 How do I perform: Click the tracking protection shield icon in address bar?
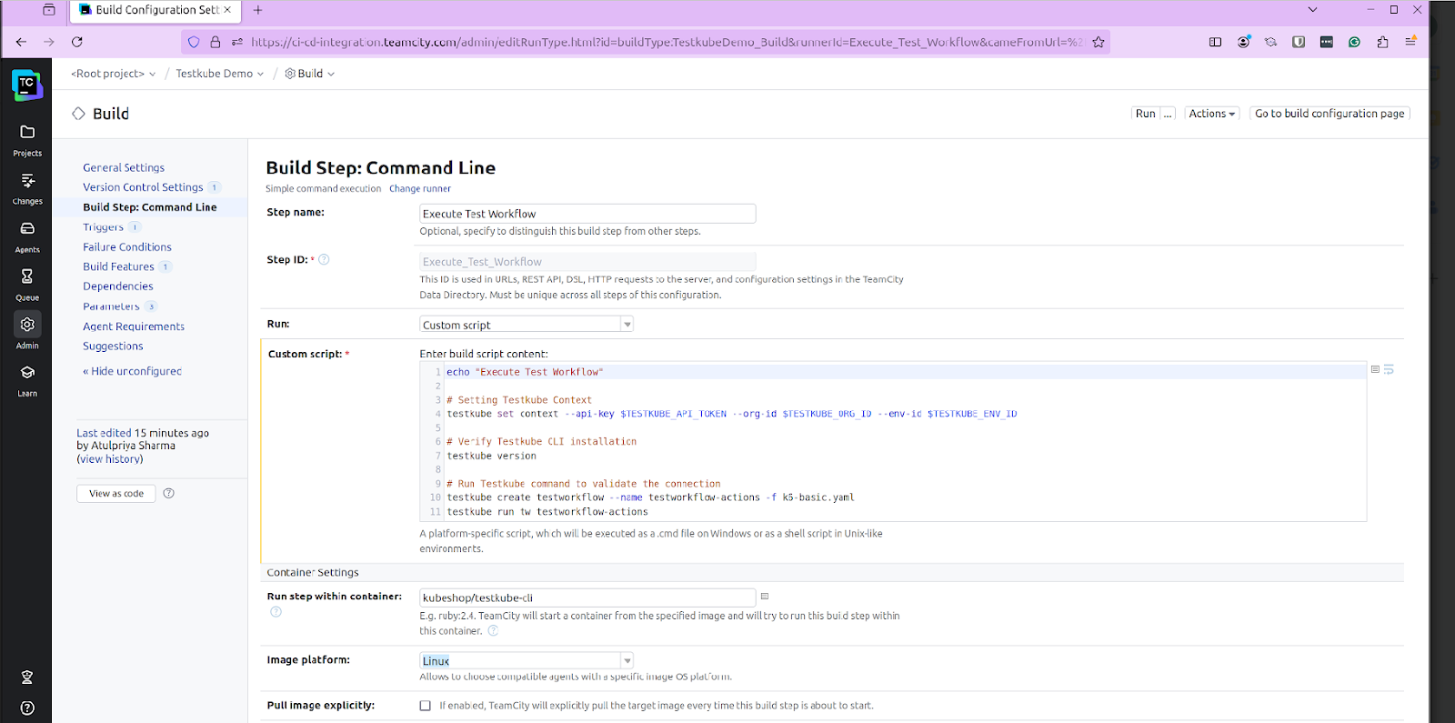click(x=194, y=42)
